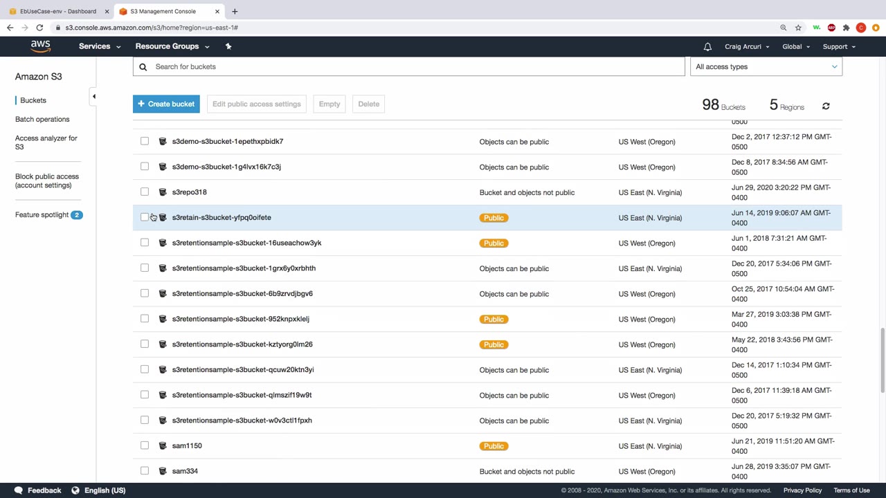Open the Global region selector

pyautogui.click(x=796, y=46)
